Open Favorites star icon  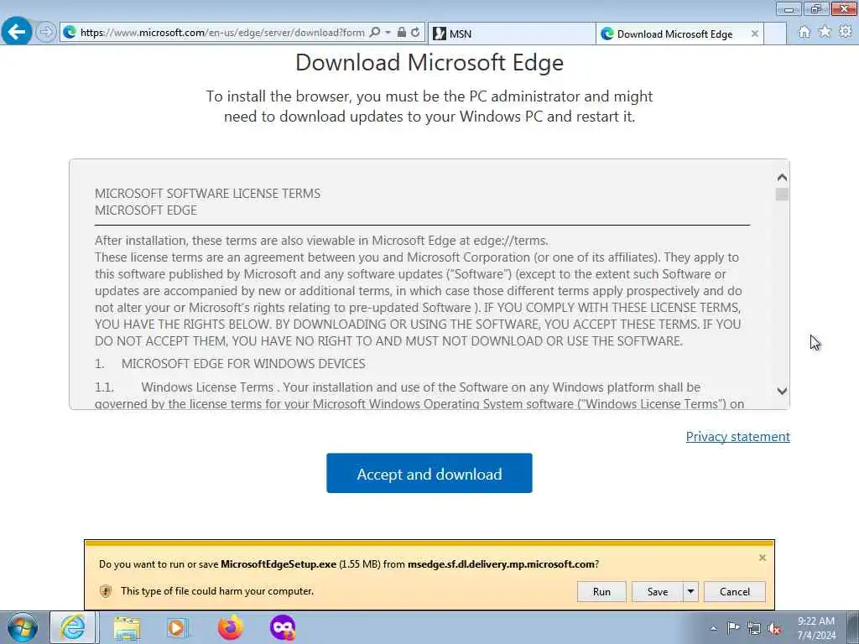pyautogui.click(x=825, y=32)
